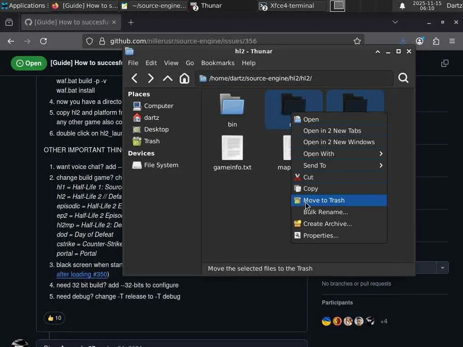Choose Open in 2 New Windows
The image size is (463, 347).
pos(339,142)
